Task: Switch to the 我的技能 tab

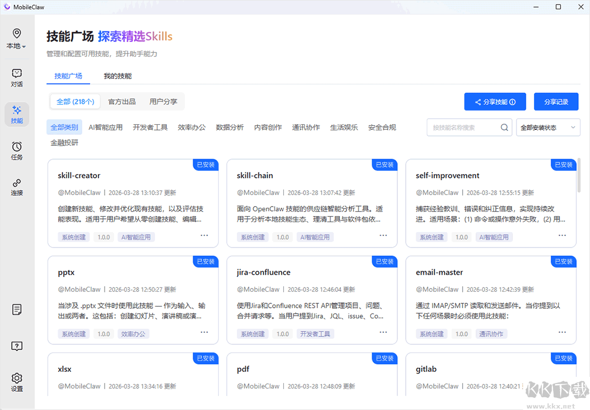Action: [x=118, y=76]
